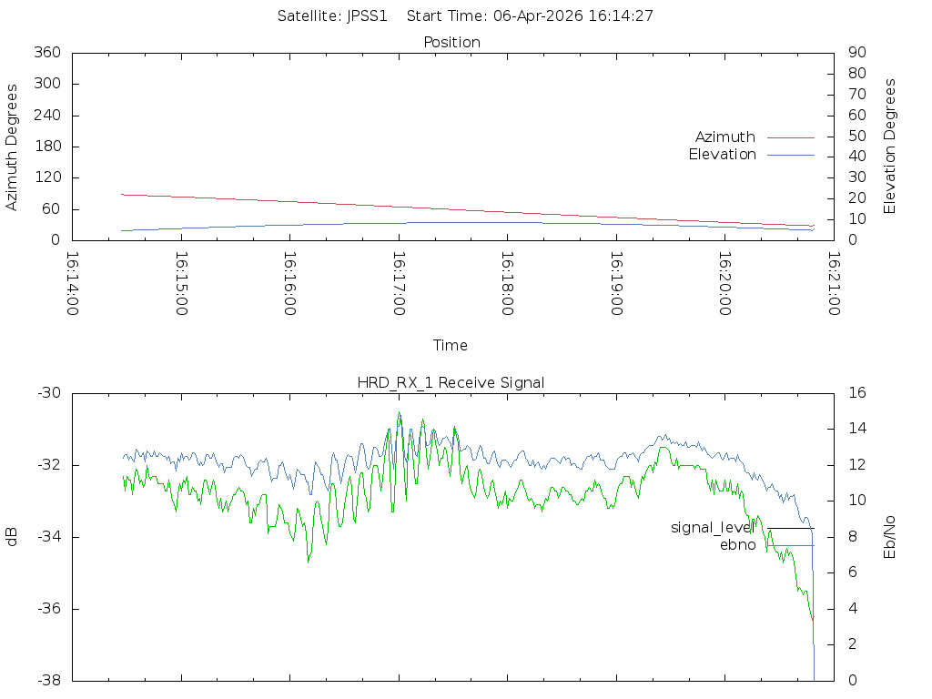
Task: Select the blue Elevation legend line sample
Action: (790, 155)
